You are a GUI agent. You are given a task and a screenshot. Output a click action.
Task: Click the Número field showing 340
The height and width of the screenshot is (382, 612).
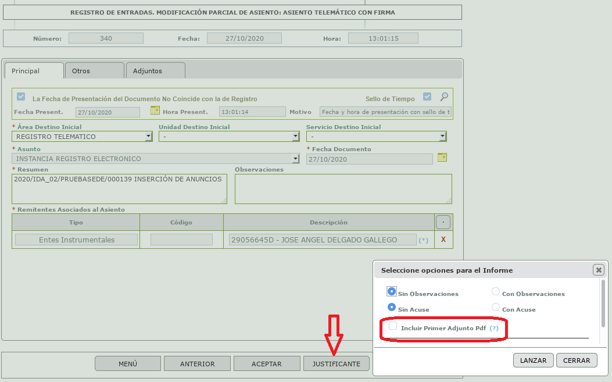tap(106, 38)
